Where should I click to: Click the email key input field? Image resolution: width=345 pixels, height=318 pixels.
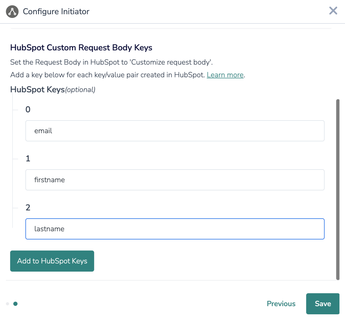pos(175,131)
